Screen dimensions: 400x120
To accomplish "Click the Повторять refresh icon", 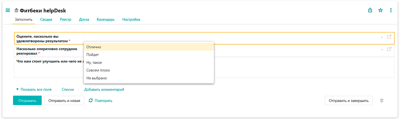I will [91, 100].
